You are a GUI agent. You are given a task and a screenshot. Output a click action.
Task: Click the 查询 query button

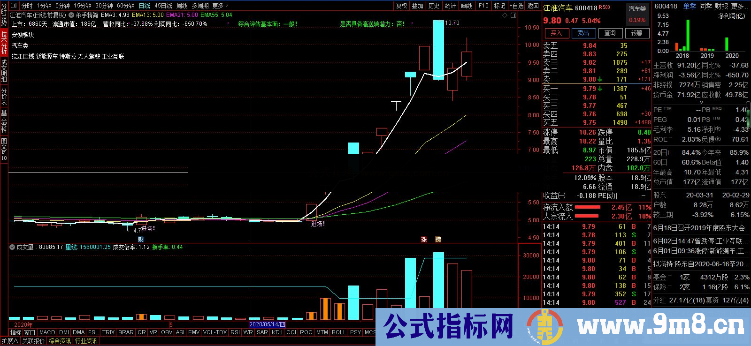click(610, 33)
